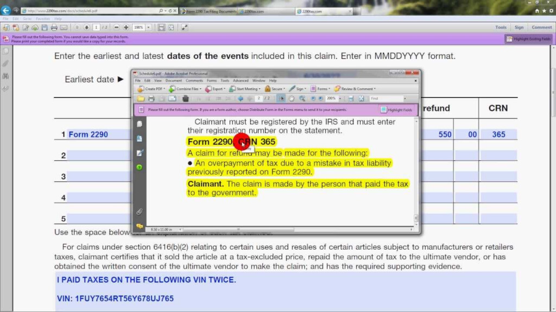The height and width of the screenshot is (312, 556).
Task: Open Start Meeting dropdown in Acrobat
Action: click(x=245, y=89)
